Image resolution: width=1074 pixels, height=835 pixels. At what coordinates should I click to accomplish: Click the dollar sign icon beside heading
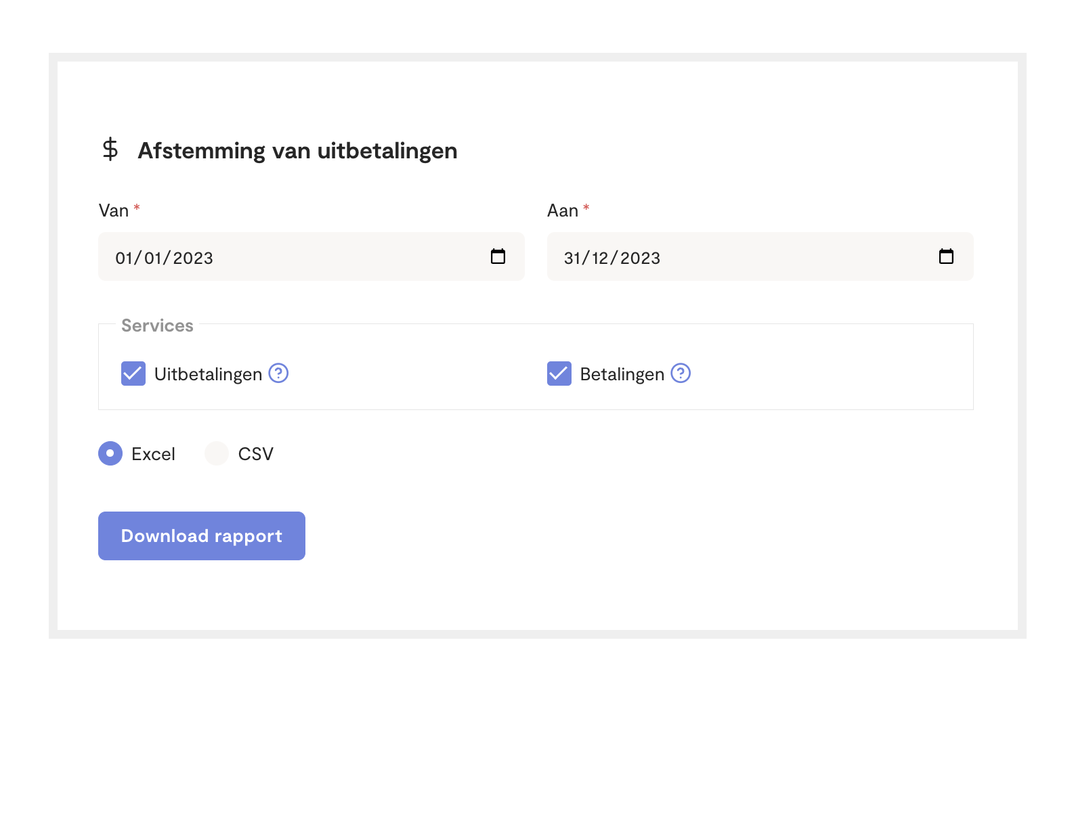110,150
